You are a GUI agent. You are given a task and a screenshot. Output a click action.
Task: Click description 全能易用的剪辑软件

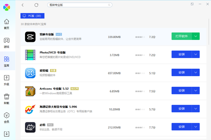click(60, 39)
